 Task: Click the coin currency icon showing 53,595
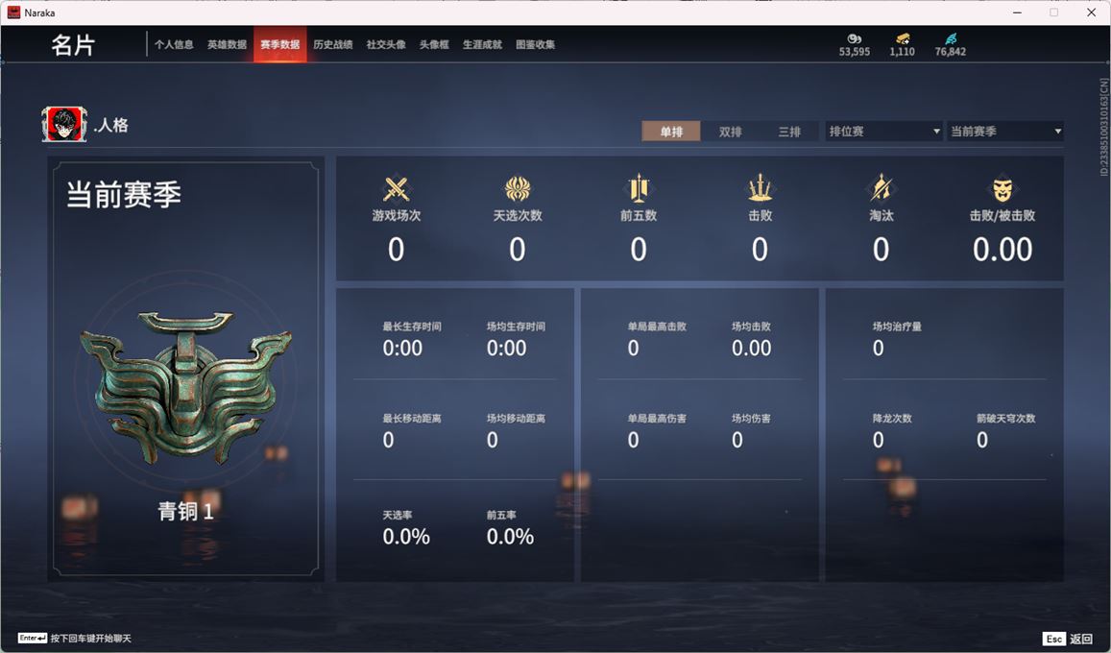(x=854, y=38)
